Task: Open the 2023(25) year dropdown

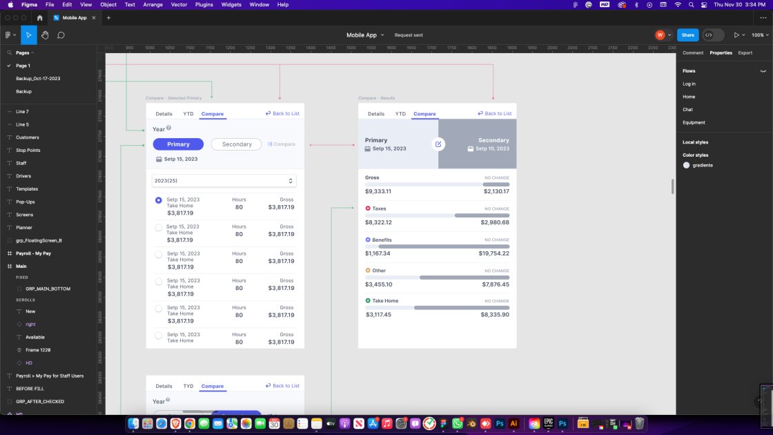Action: [x=225, y=181]
